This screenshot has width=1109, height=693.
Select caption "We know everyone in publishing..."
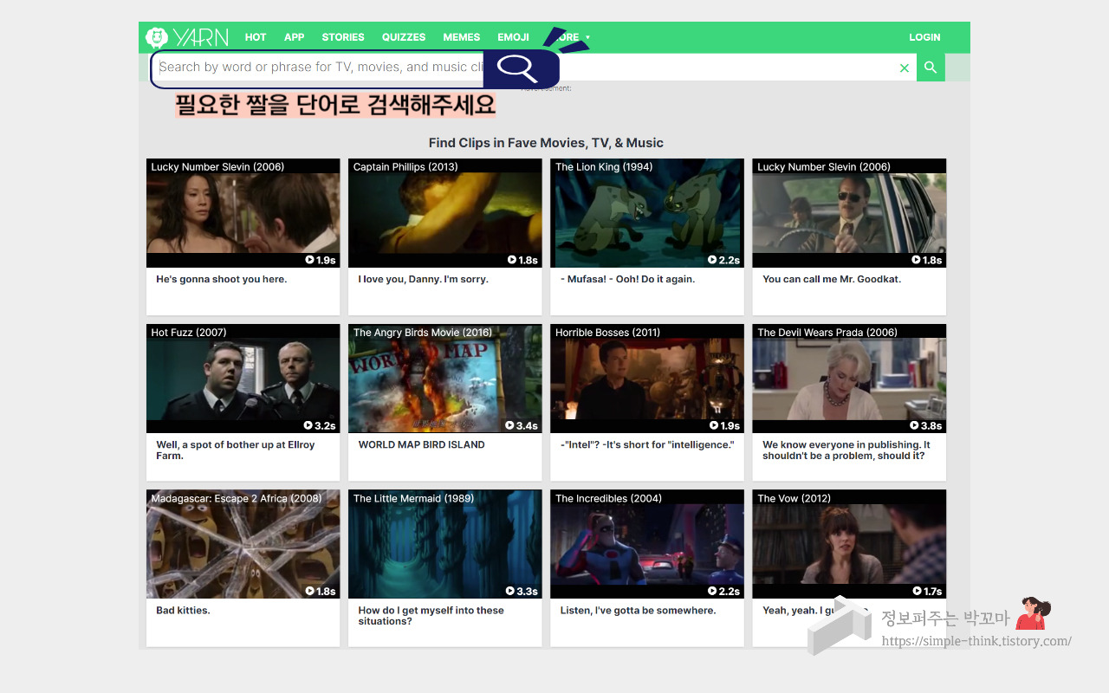(x=846, y=450)
